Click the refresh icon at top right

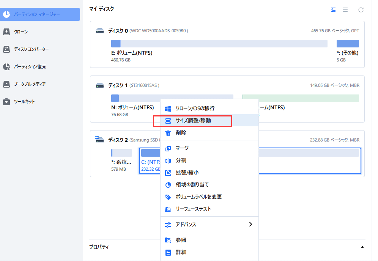click(x=361, y=10)
